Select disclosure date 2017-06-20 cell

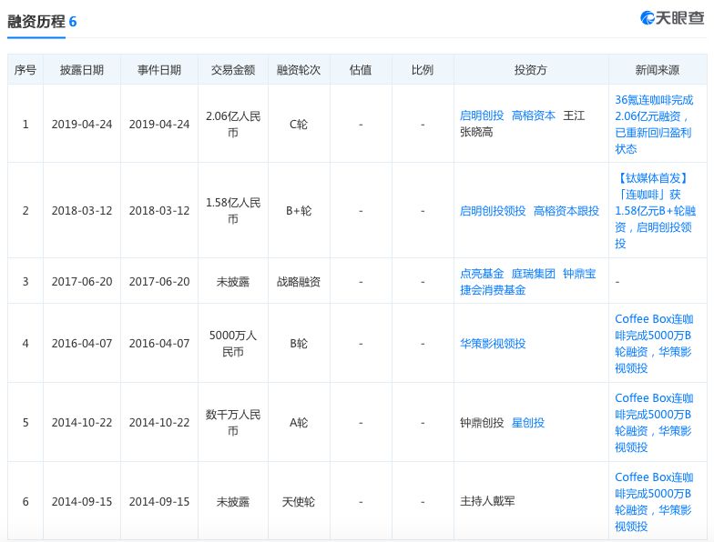click(82, 282)
